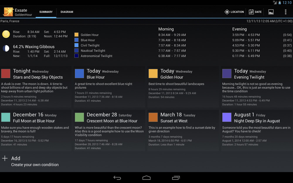The width and height of the screenshot is (293, 183).
Task: Switch to the Summary tab
Action: 46,12
